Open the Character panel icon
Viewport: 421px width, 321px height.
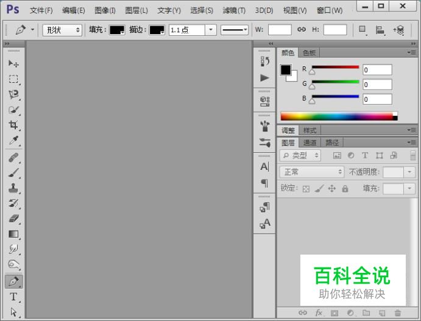pyautogui.click(x=265, y=167)
